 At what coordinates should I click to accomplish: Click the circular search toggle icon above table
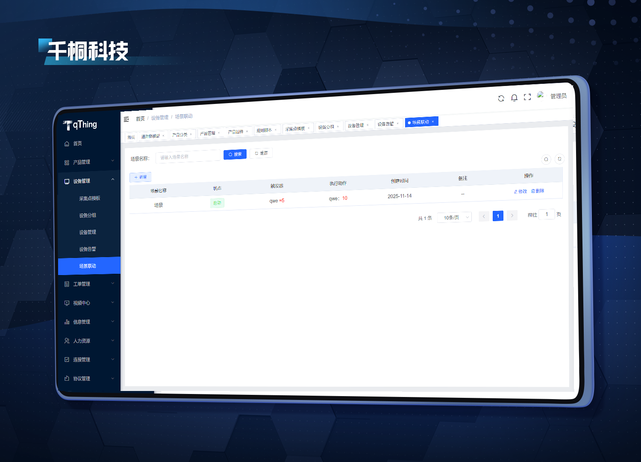546,159
